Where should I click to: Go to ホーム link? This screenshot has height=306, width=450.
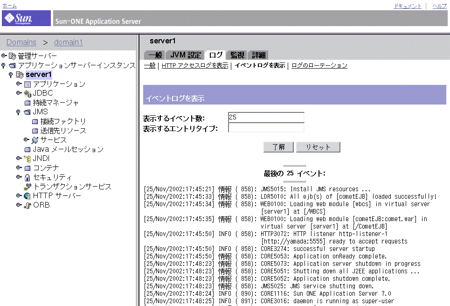(9, 6)
